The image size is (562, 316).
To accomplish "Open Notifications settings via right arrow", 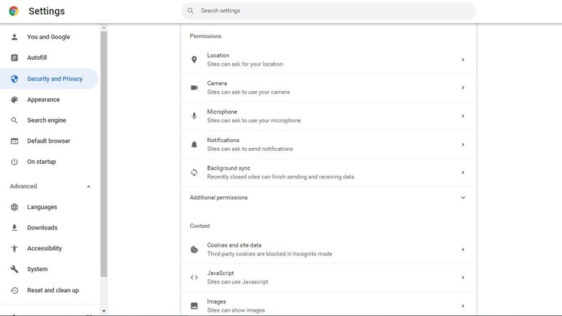I will coord(463,144).
